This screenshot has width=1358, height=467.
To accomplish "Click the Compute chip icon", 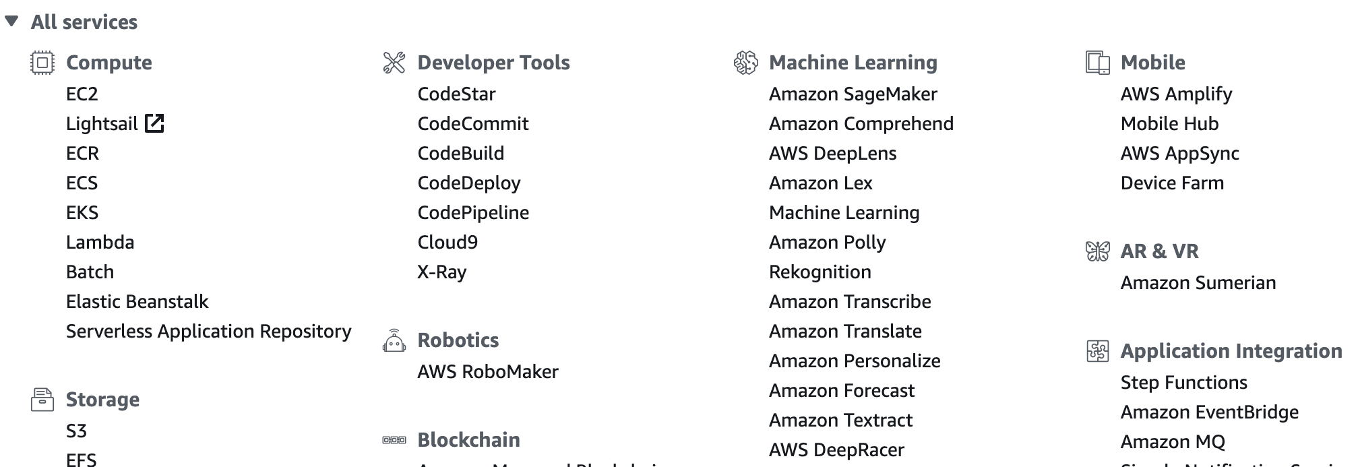I will coord(42,63).
